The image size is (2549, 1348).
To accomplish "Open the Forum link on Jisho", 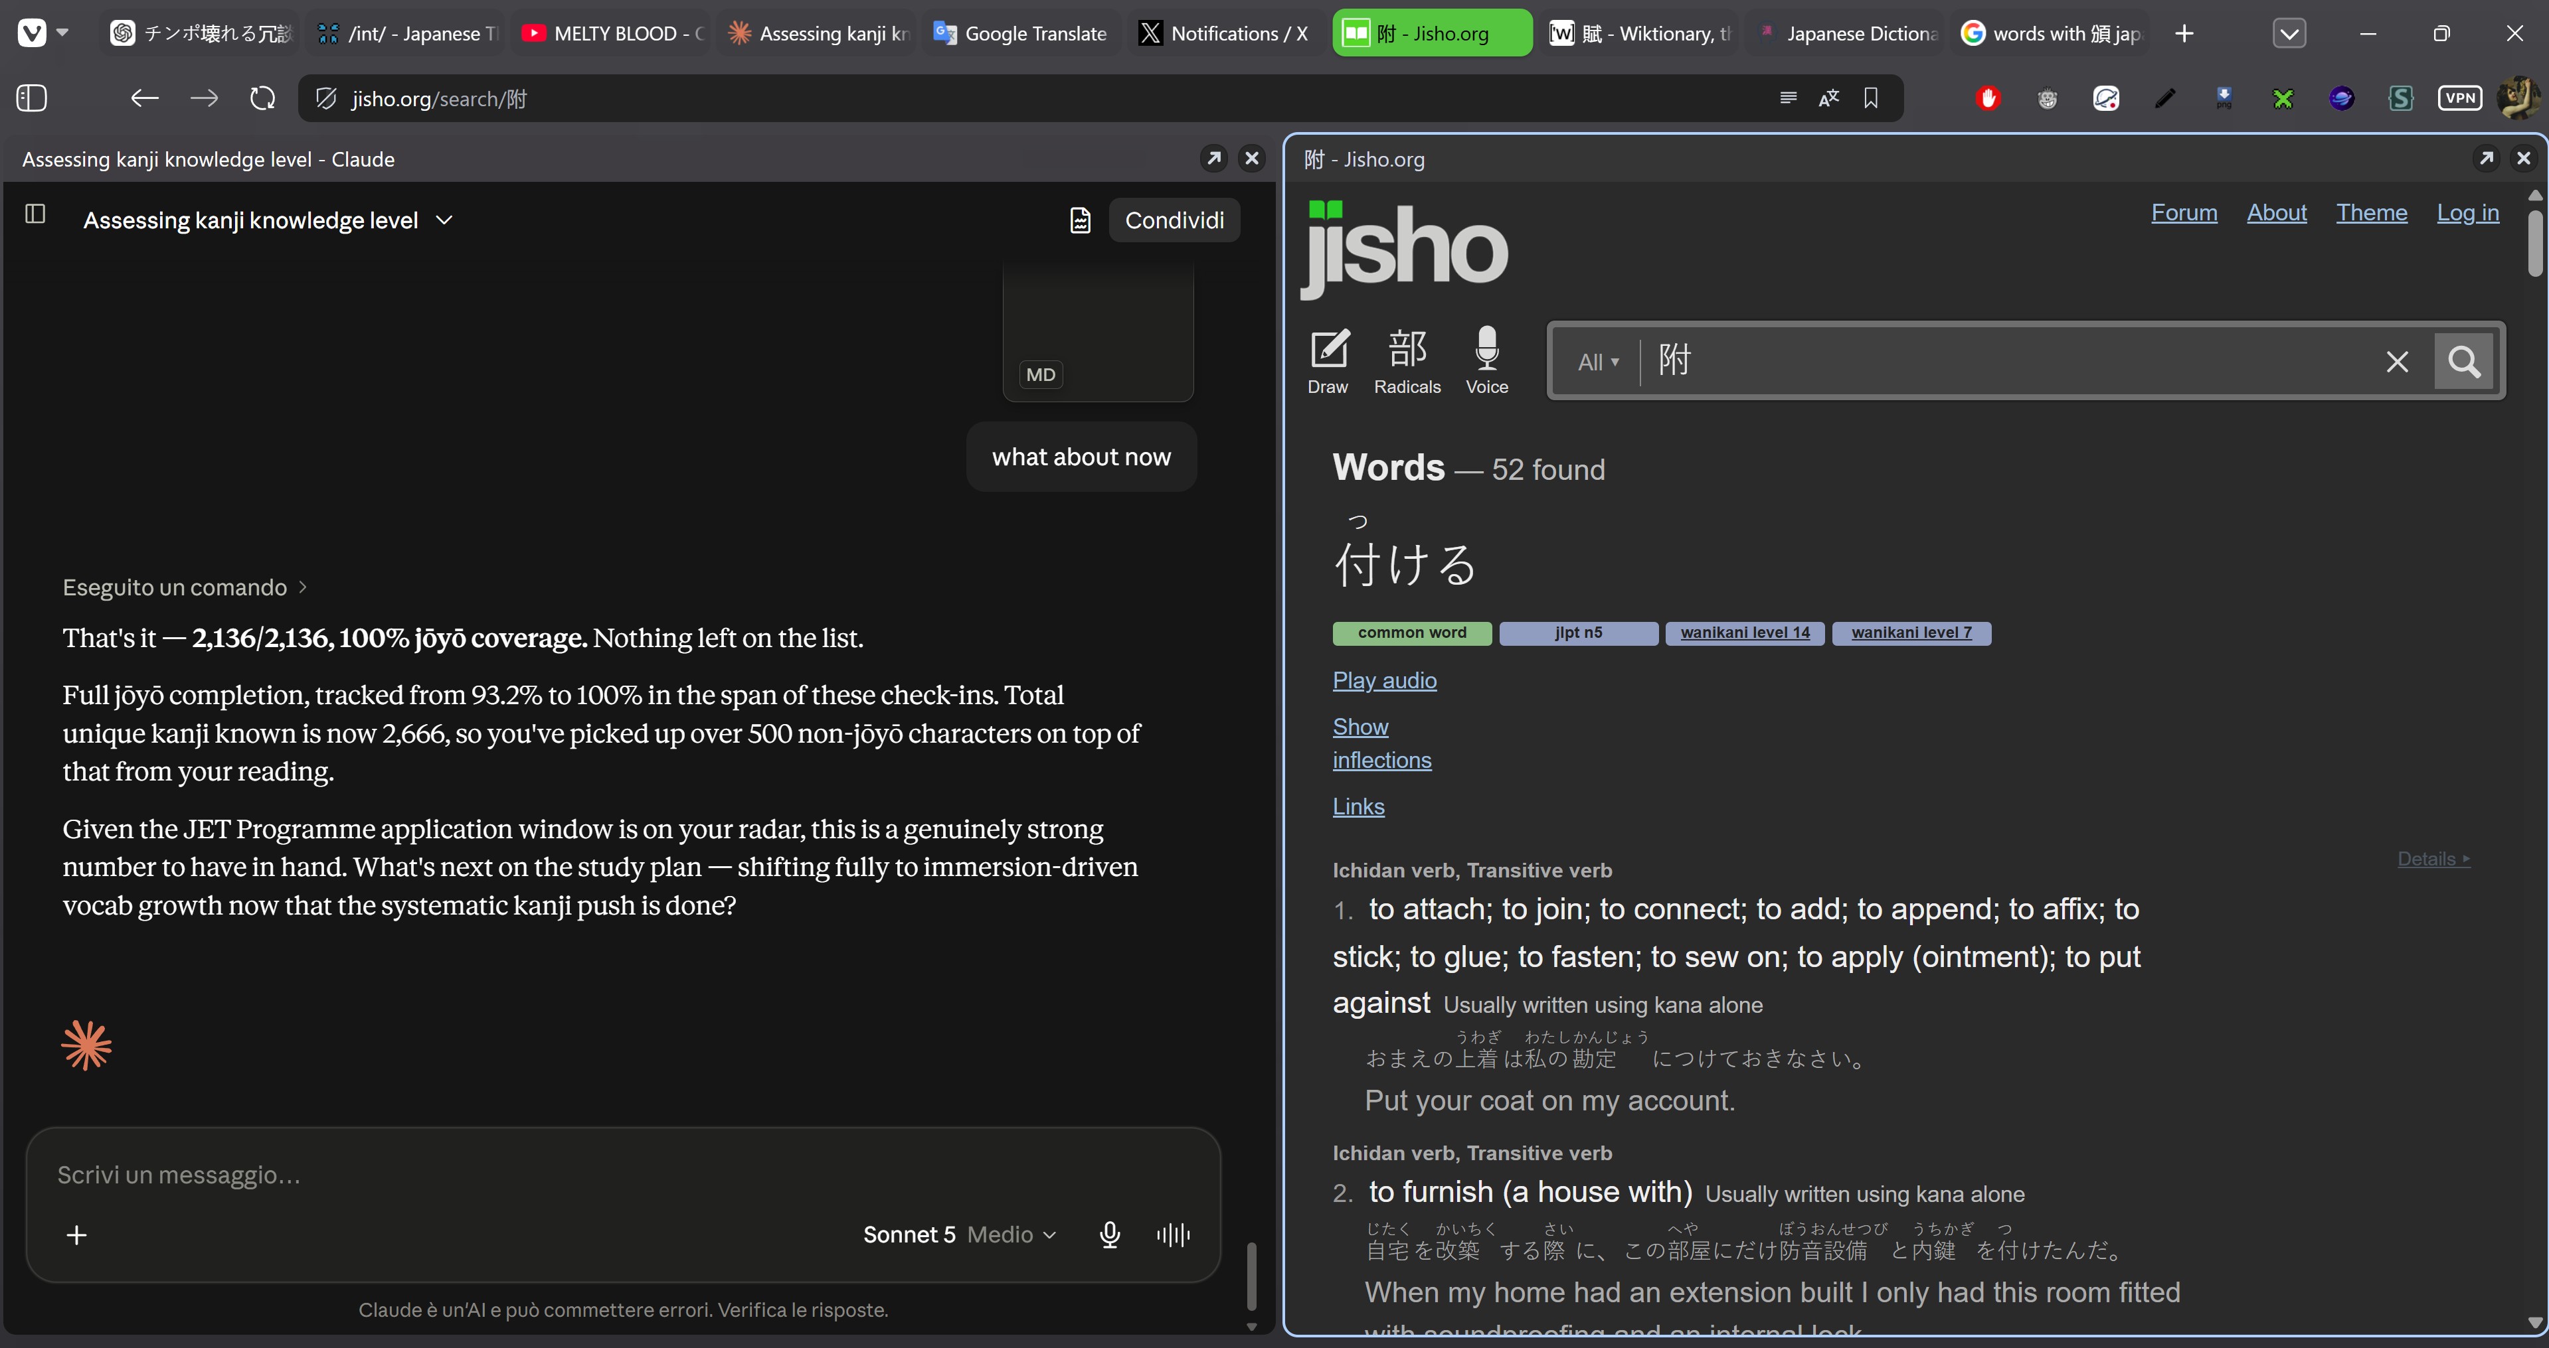I will 2184,212.
